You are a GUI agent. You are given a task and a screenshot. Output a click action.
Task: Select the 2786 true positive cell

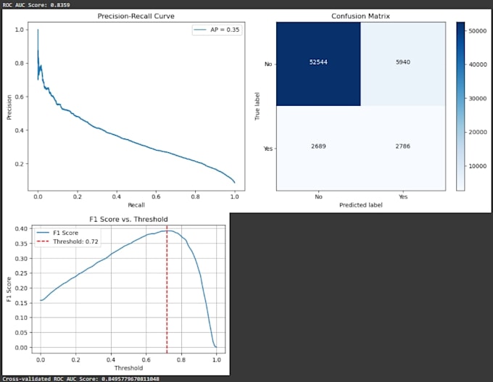coord(403,148)
